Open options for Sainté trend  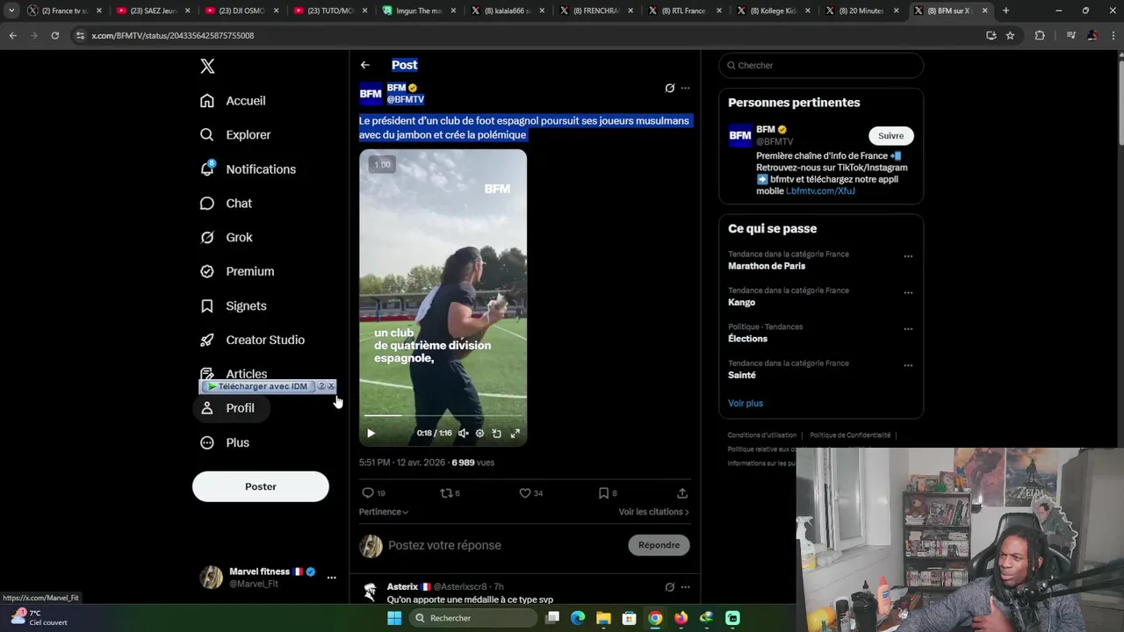(908, 366)
